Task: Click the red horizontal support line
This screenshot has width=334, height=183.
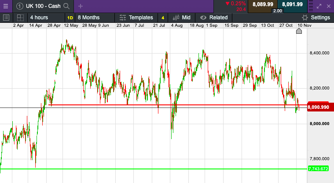Action: tap(178, 105)
